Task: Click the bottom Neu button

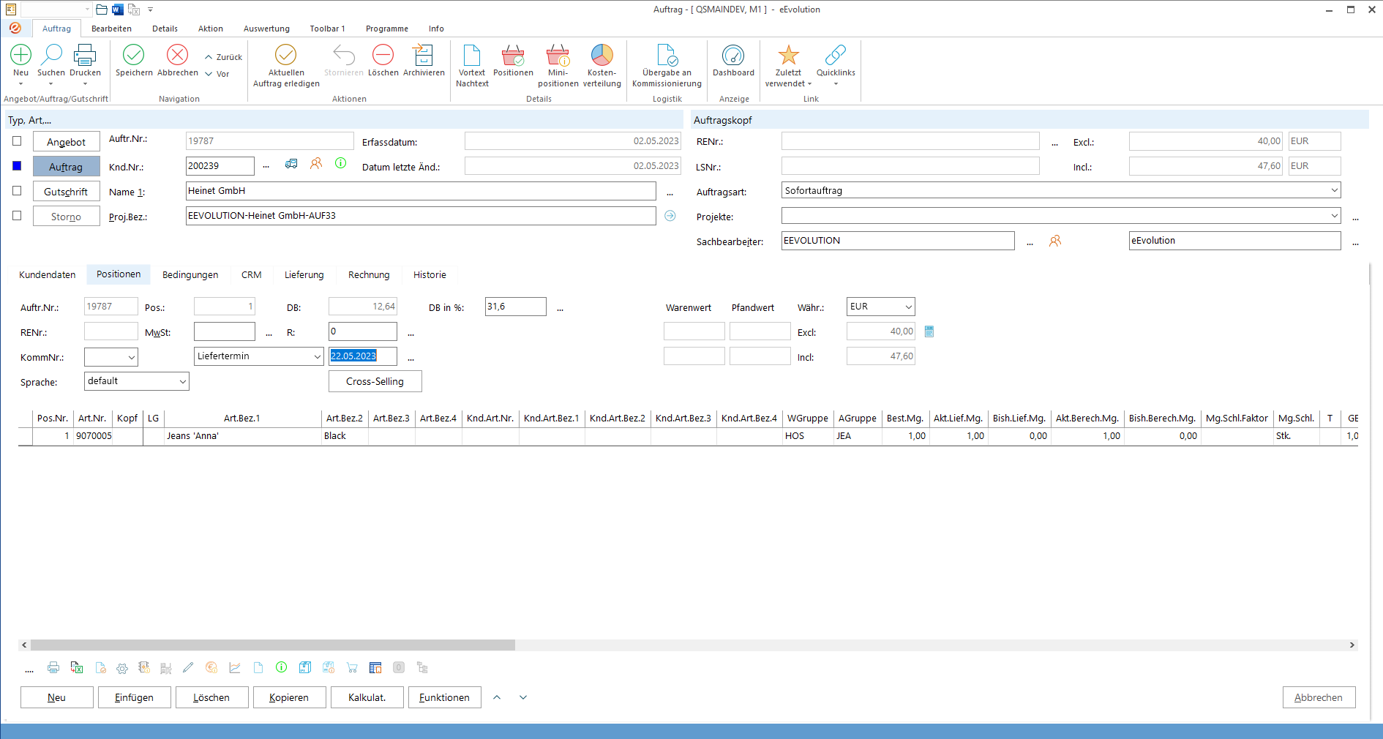Action: click(57, 697)
